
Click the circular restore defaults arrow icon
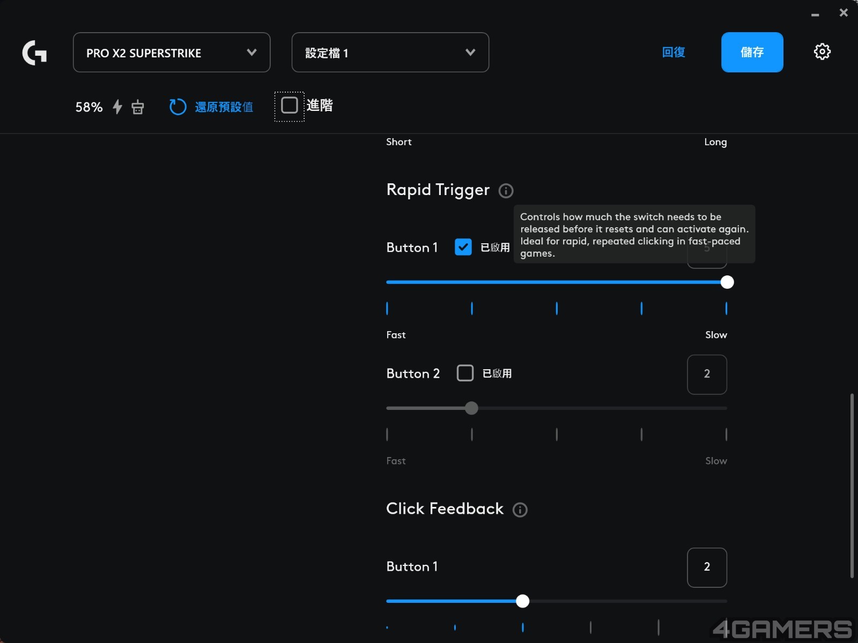[177, 107]
